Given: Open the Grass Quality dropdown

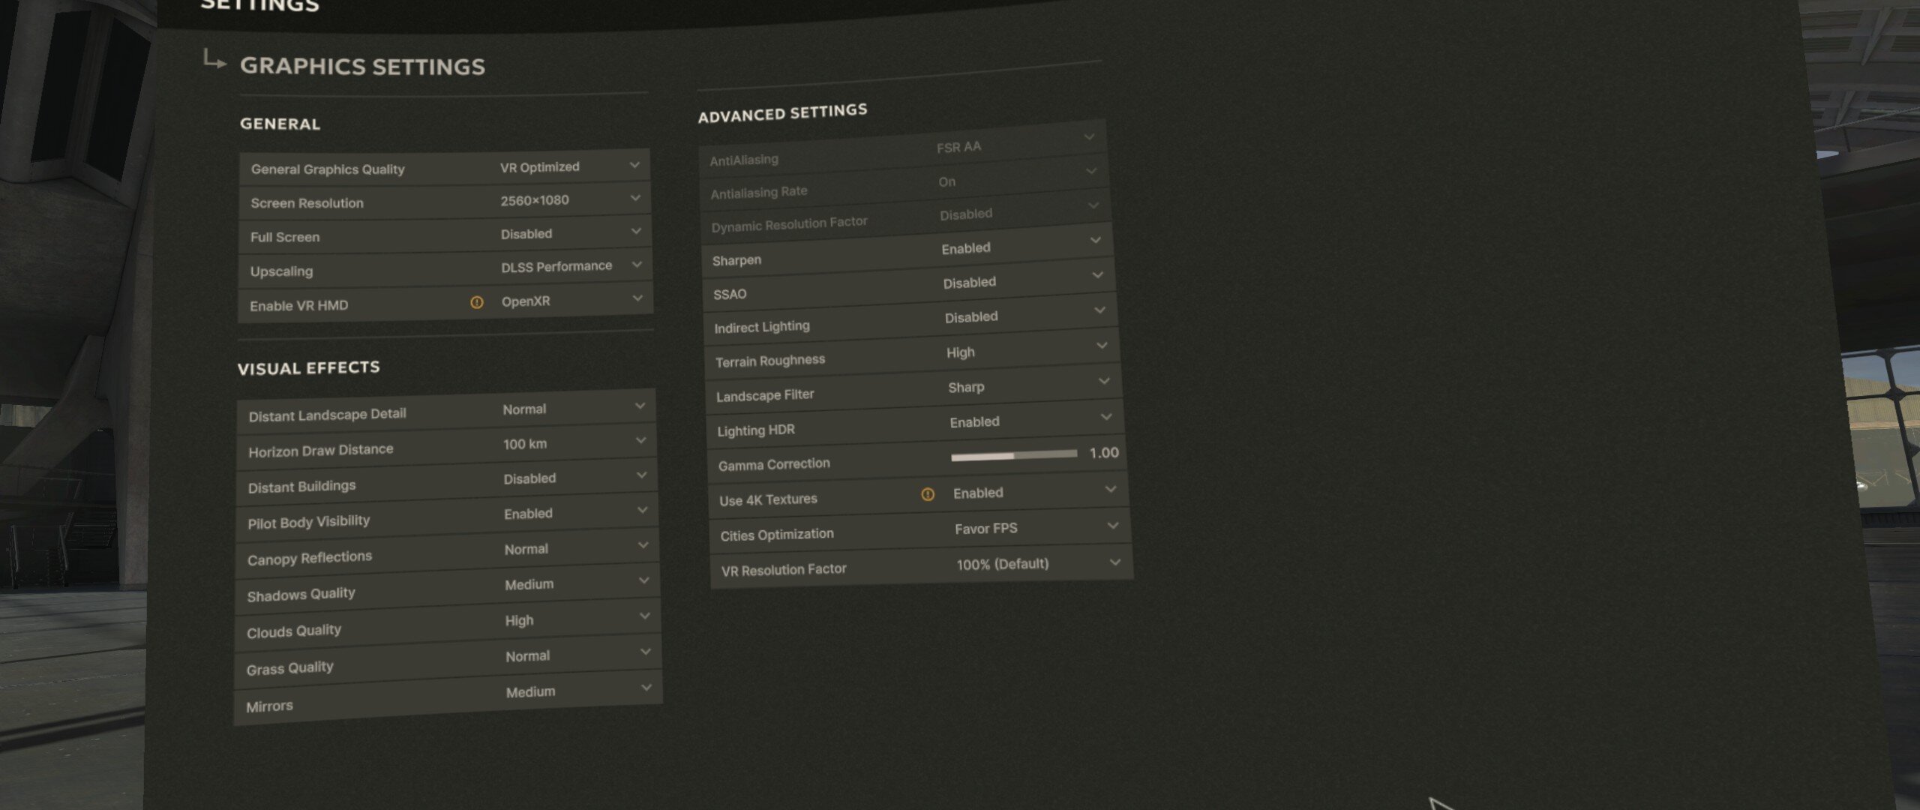Looking at the screenshot, I should 580,655.
